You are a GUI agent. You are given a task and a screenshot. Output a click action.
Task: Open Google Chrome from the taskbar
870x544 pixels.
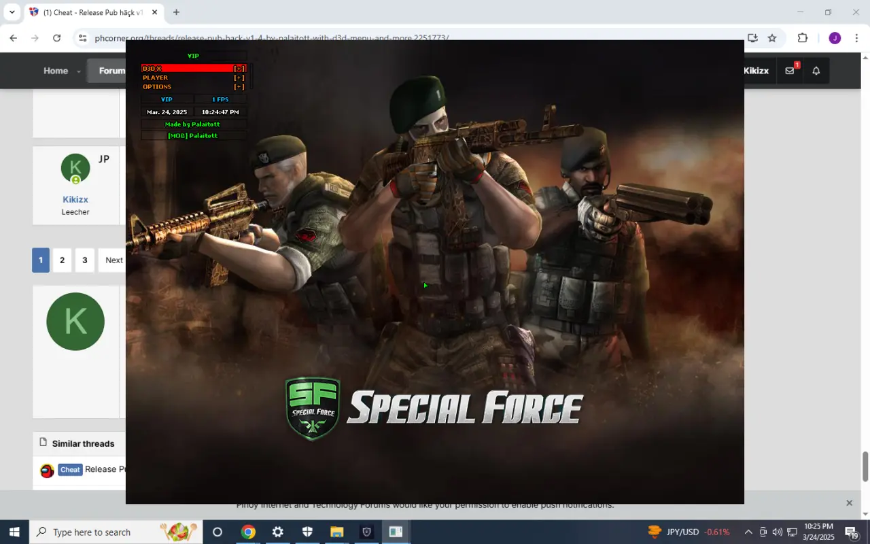(248, 532)
